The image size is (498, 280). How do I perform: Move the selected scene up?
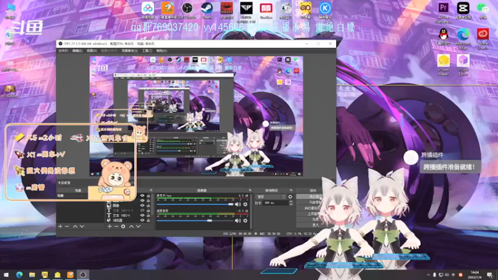(75, 226)
